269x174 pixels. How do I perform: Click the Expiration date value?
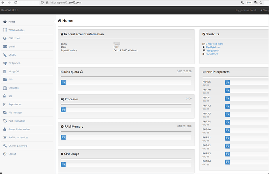tap(126, 50)
